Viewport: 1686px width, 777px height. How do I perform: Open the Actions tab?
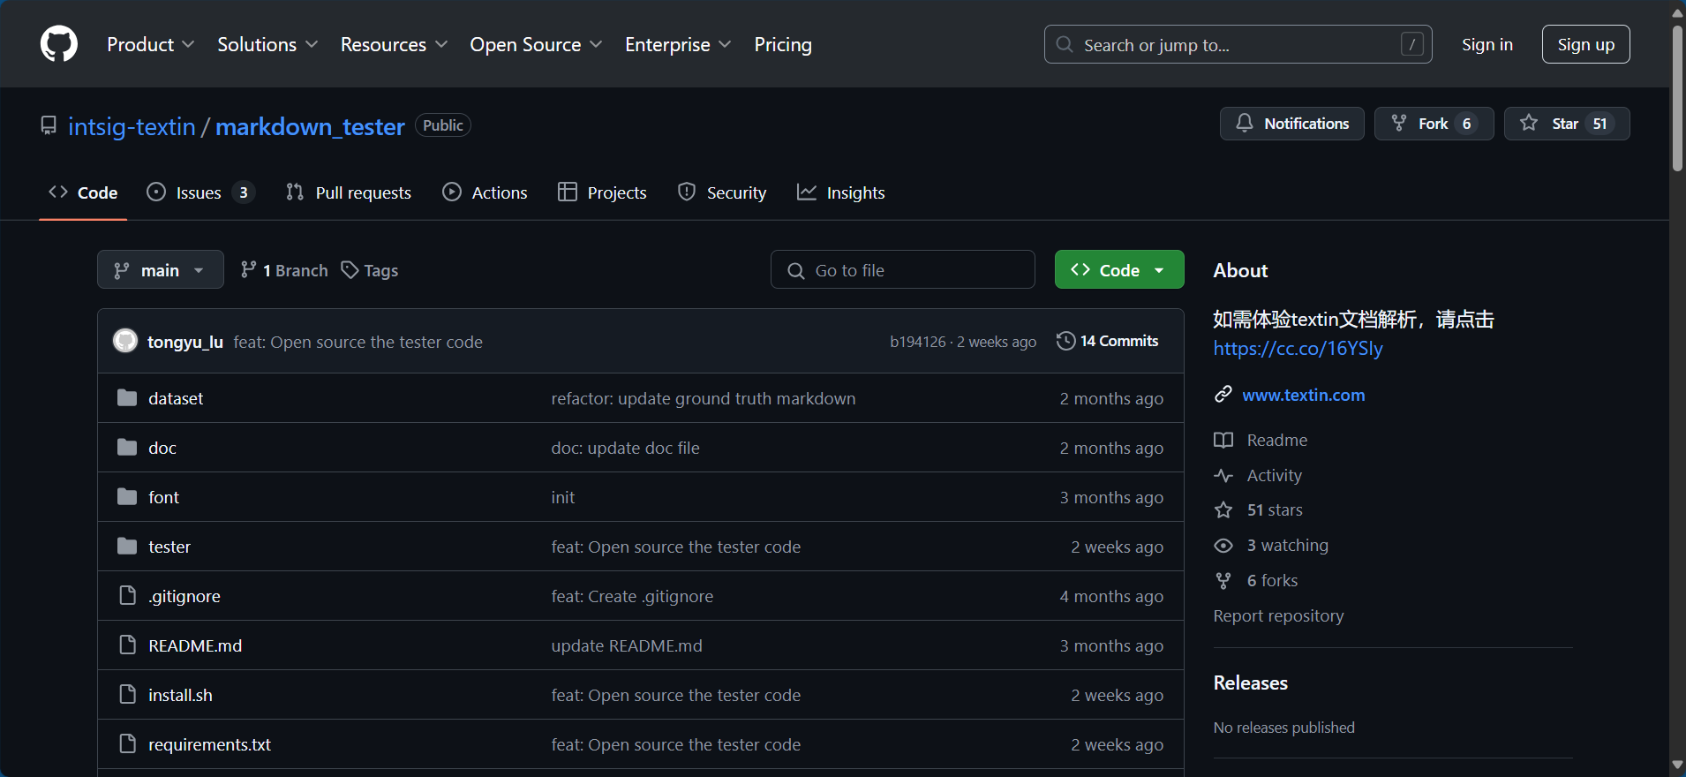(x=485, y=192)
